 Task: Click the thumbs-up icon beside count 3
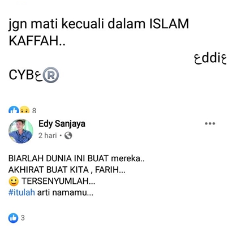coord(13,218)
